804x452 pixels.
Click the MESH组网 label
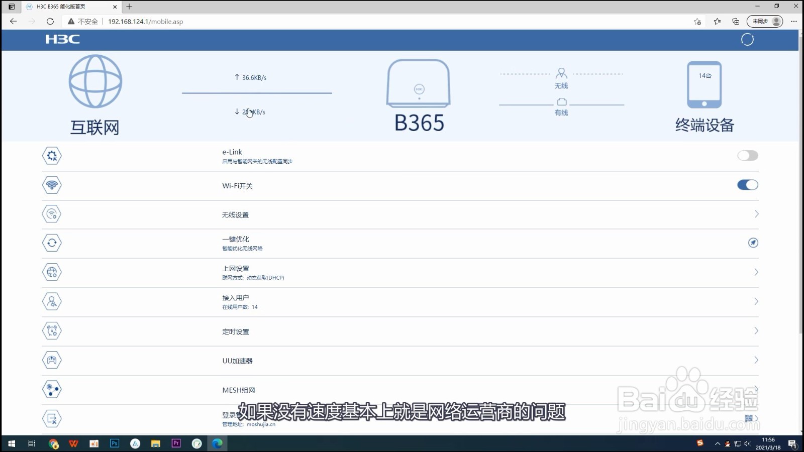[239, 390]
